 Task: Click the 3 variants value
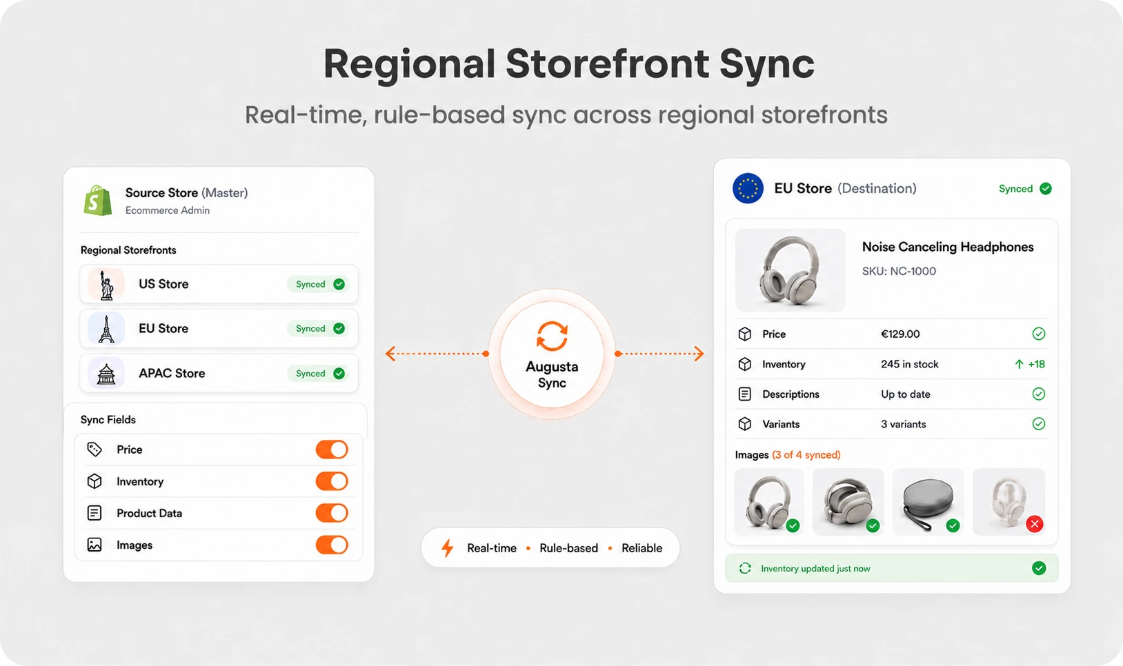904,424
